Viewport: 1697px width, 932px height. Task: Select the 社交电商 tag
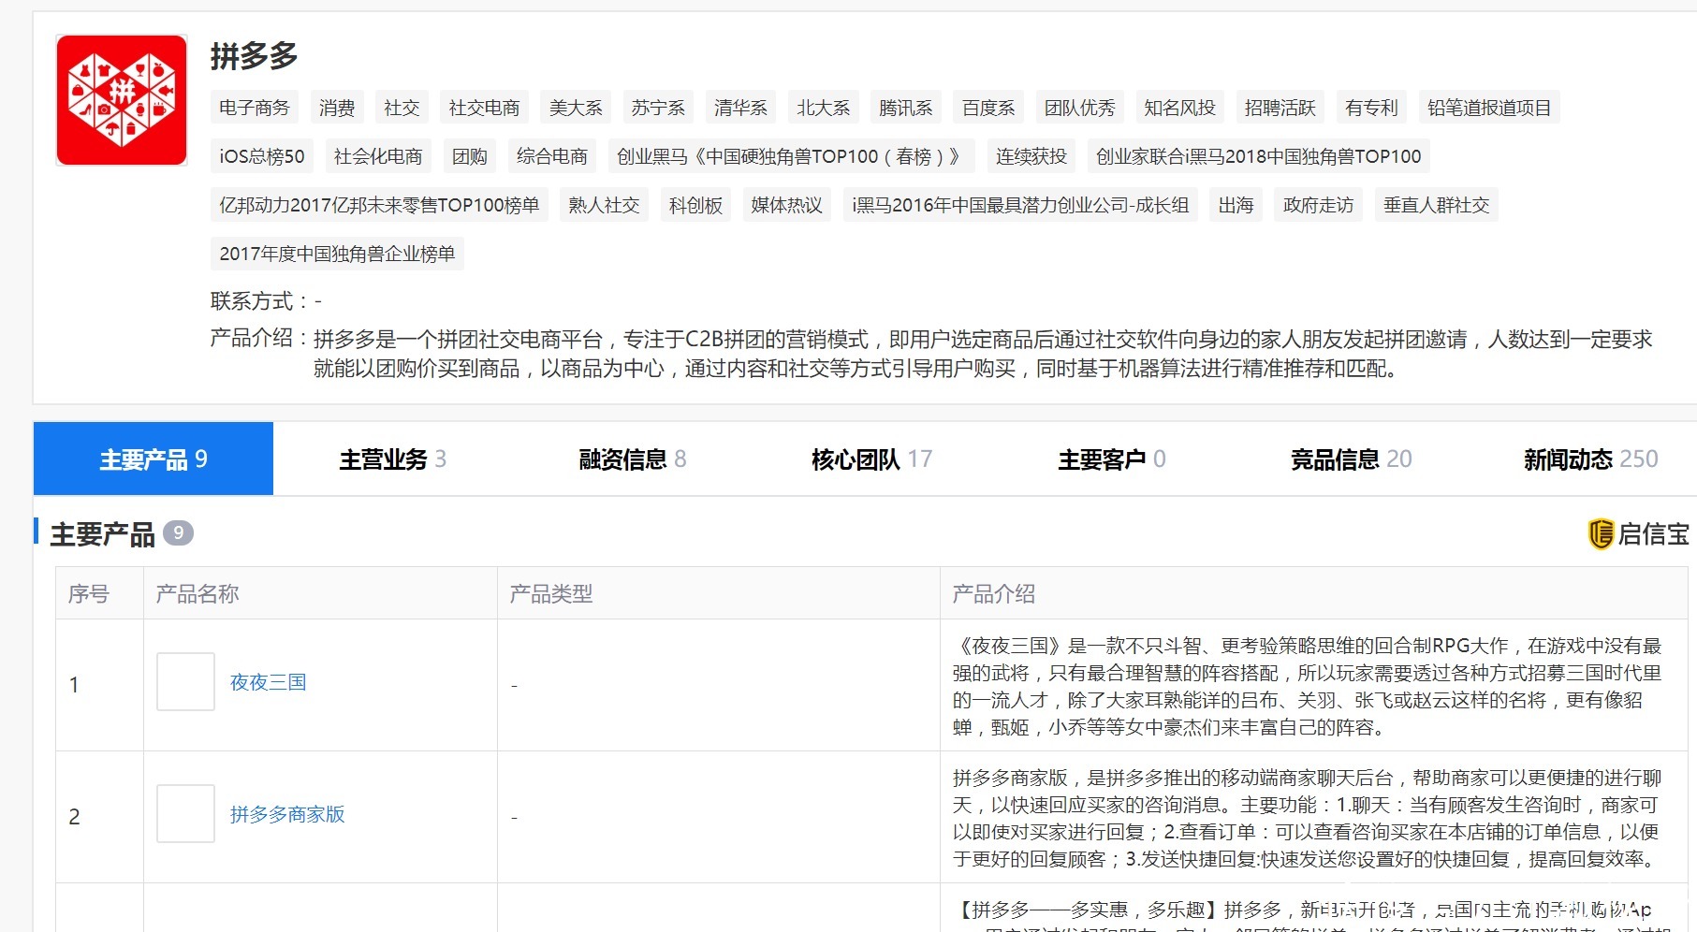tap(484, 108)
